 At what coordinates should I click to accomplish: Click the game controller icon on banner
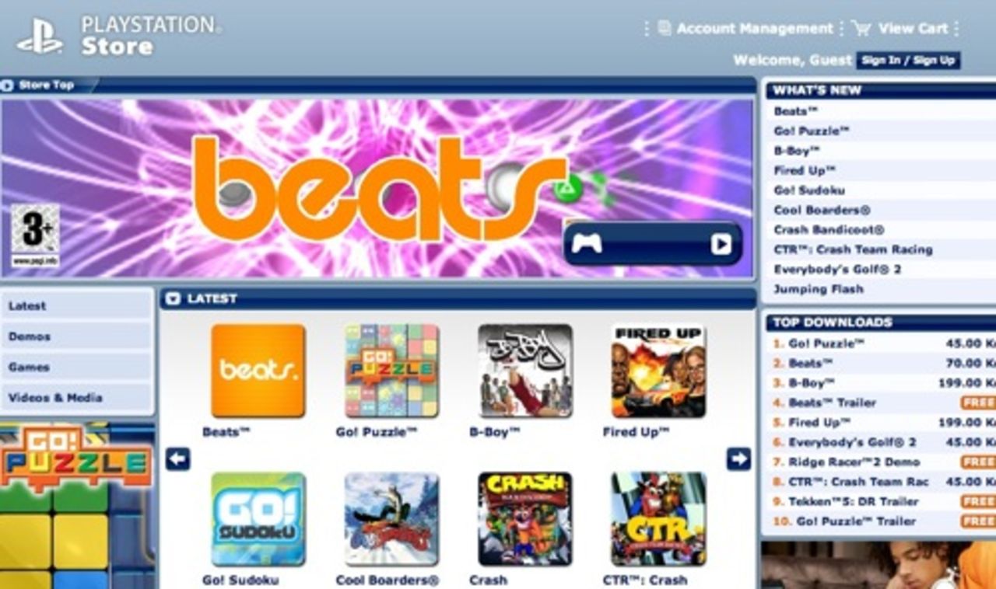[586, 244]
